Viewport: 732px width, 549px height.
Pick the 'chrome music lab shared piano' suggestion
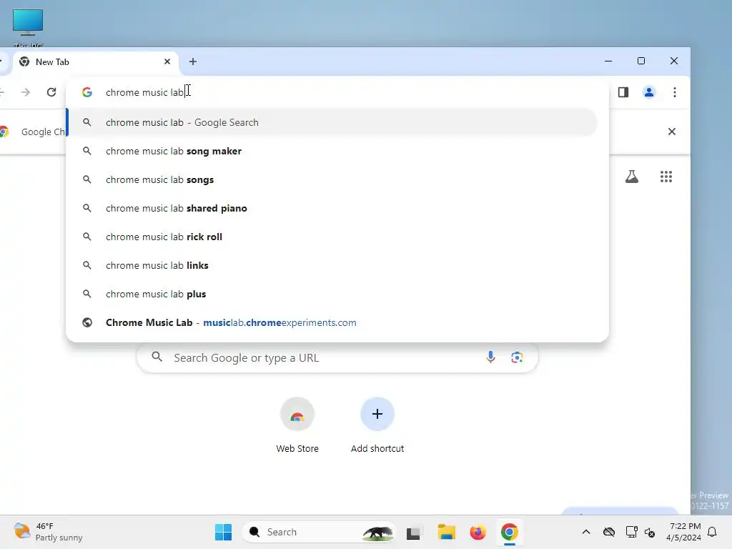tap(332, 208)
